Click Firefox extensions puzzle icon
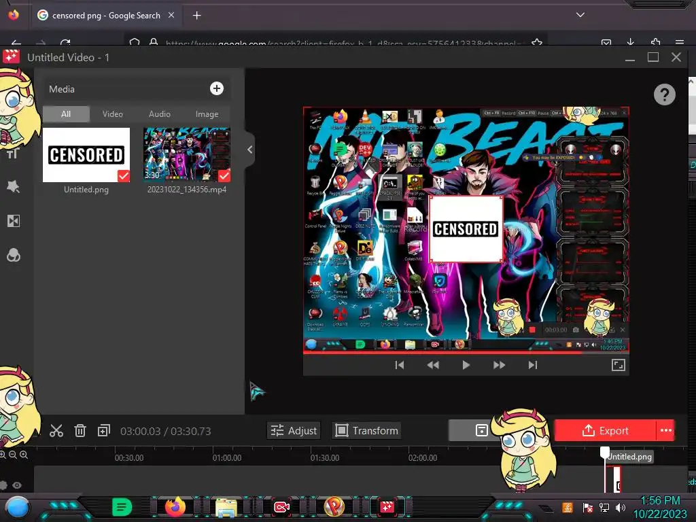Image resolution: width=696 pixels, height=522 pixels. pyautogui.click(x=656, y=42)
